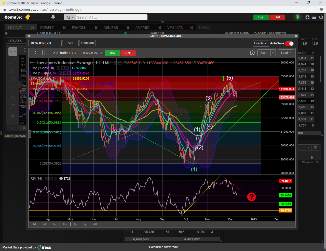Open settings gear for RSI (14) indicator

[51, 179]
